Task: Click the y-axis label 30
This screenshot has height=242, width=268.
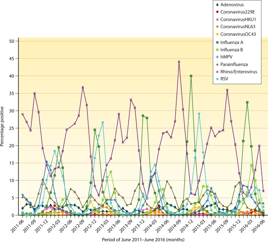Action: 12,111
